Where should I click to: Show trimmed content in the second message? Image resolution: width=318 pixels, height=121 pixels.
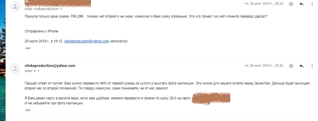tap(28, 110)
